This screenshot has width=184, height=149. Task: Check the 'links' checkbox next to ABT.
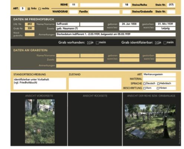(x=29, y=9)
